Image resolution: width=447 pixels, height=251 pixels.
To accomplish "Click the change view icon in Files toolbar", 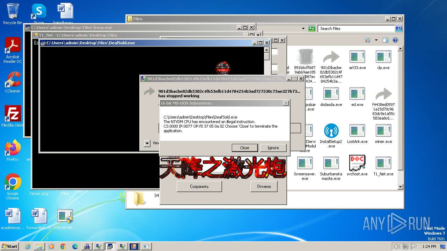I will click(x=367, y=40).
